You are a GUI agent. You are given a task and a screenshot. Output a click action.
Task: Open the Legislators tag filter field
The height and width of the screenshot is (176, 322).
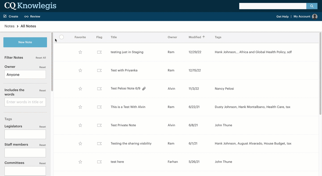(x=25, y=134)
